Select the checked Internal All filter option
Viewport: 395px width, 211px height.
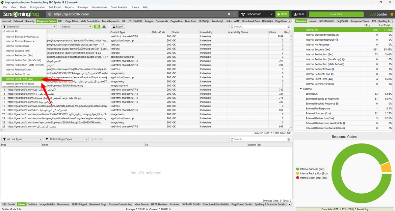point(12,31)
